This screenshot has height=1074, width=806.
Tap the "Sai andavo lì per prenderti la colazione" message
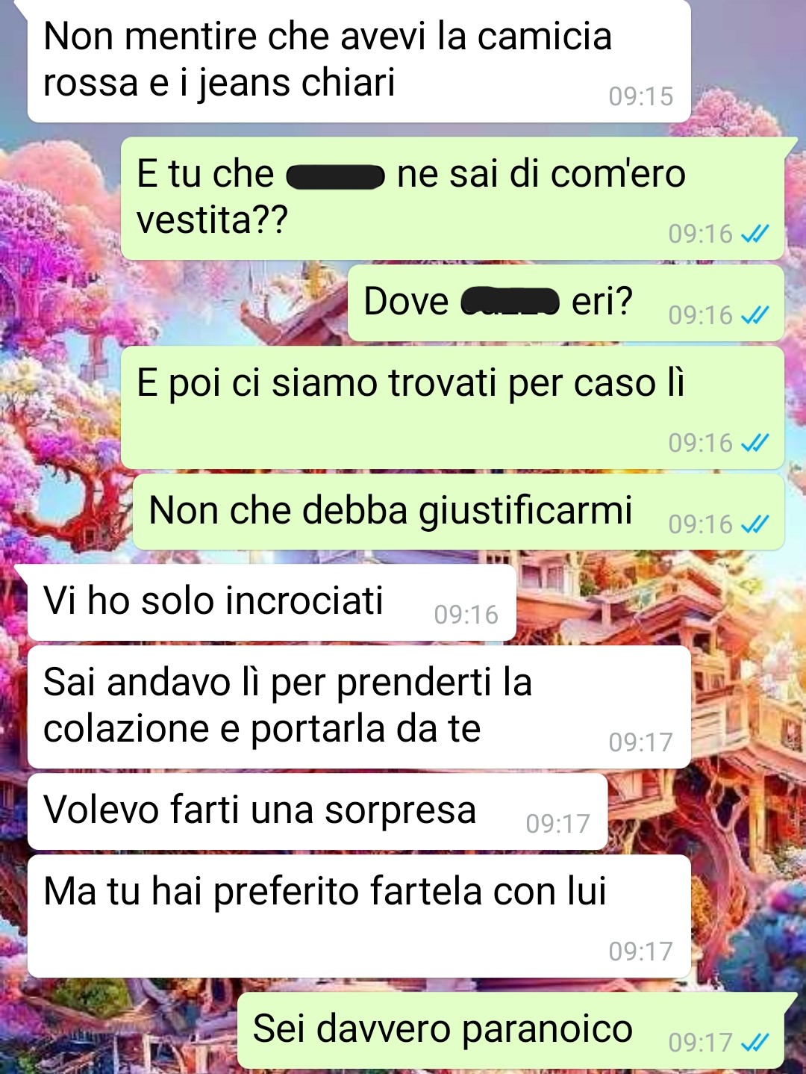click(358, 707)
